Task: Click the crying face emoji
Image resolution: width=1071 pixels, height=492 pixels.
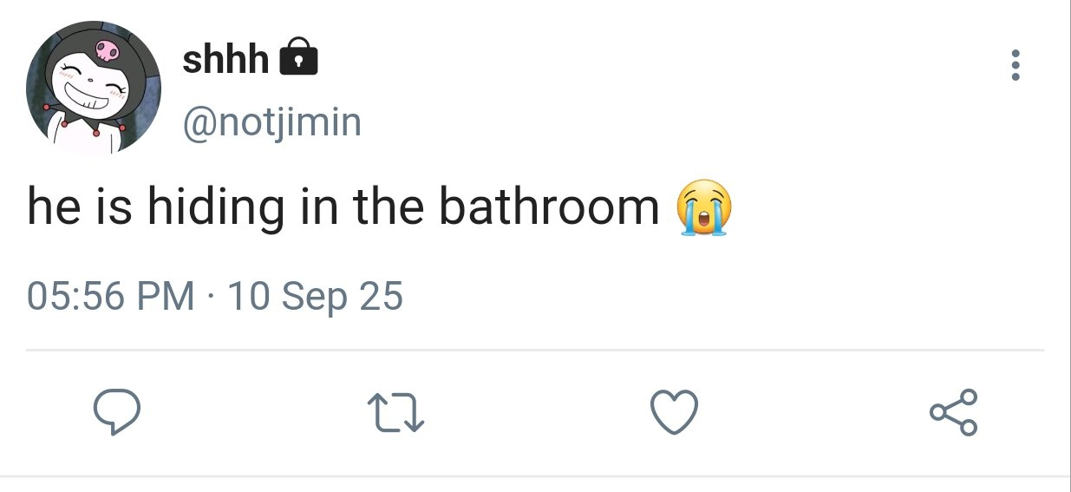Action: 702,207
